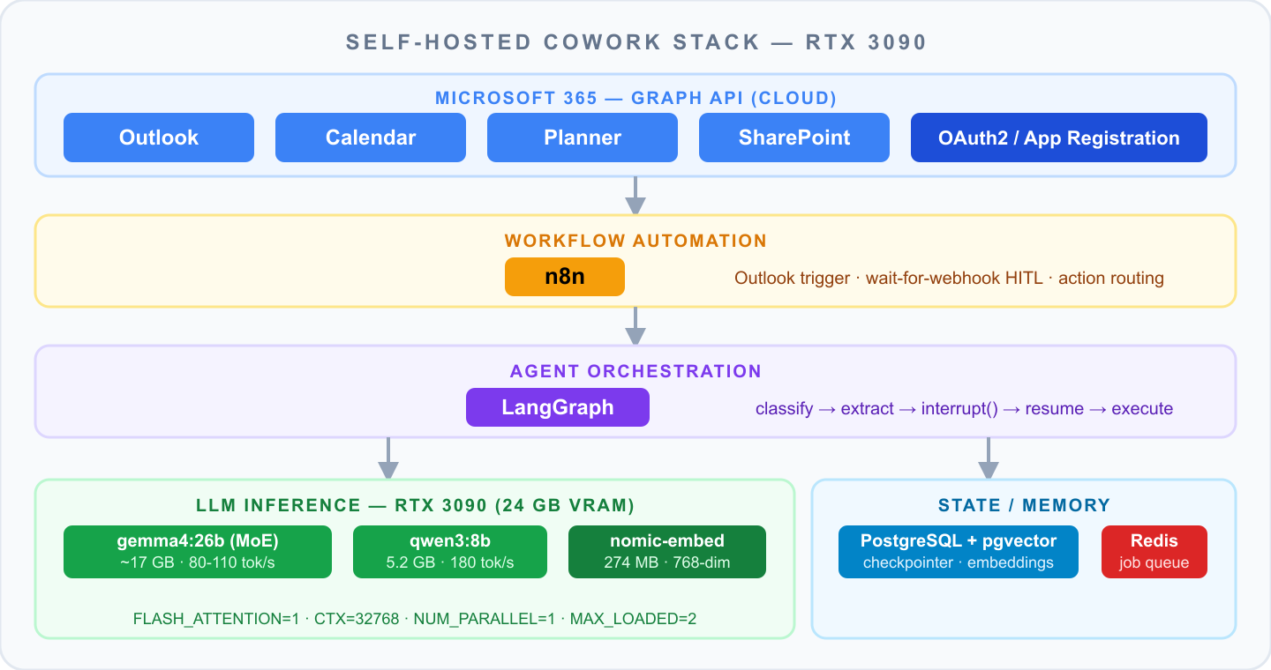Click the OAuth2 / App Registration box
The width and height of the screenshot is (1271, 670).
[x=1059, y=138]
